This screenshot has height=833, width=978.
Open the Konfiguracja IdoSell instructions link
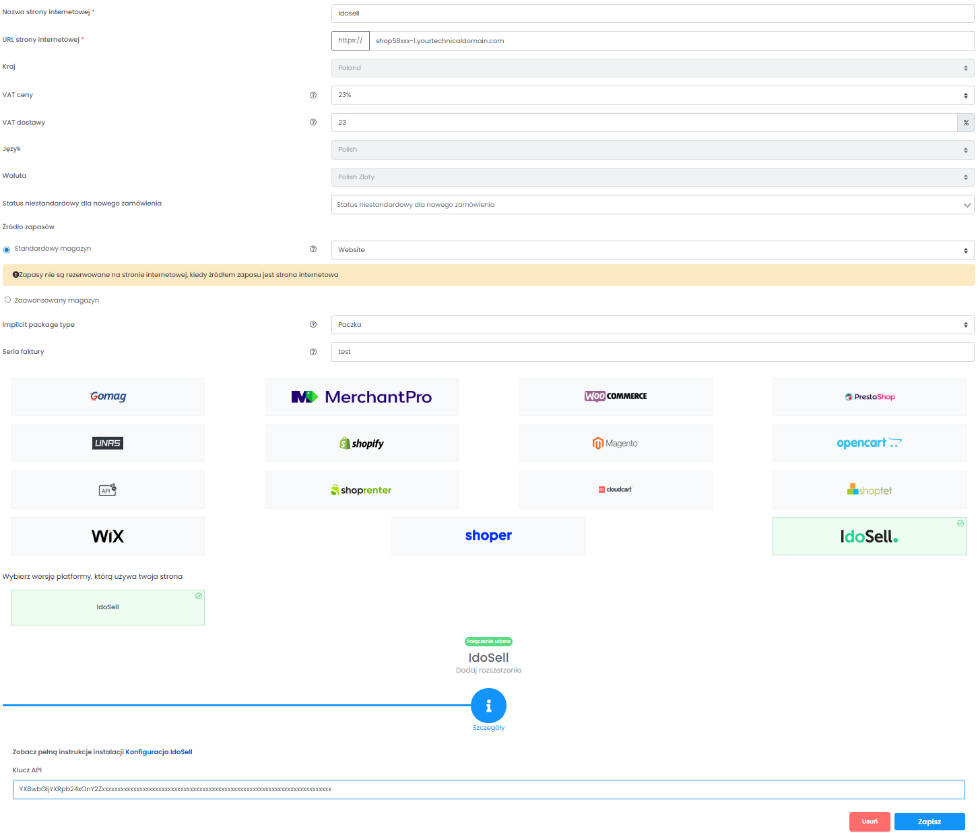point(159,752)
